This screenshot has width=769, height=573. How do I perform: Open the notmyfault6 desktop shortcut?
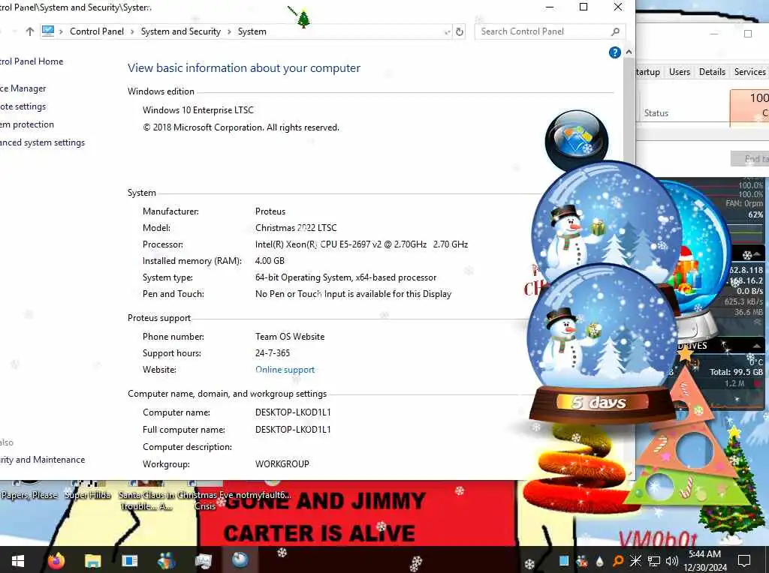tap(264, 495)
